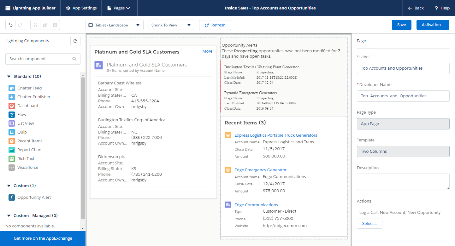Switch to App Settings
455x246 pixels.
(x=81, y=8)
